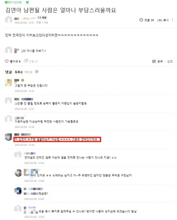Click the post author's profile avatar
The width and height of the screenshot is (177, 220).
[9, 20]
